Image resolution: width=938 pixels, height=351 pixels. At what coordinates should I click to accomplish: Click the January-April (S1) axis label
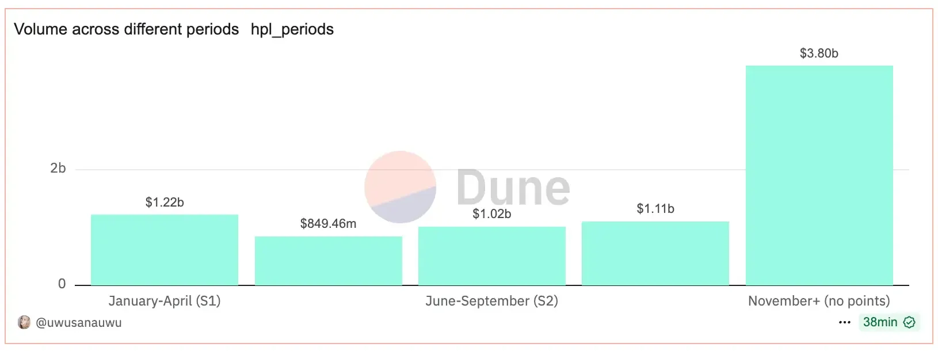pyautogui.click(x=165, y=301)
